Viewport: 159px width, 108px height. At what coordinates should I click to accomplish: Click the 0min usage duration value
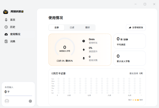click(92, 39)
